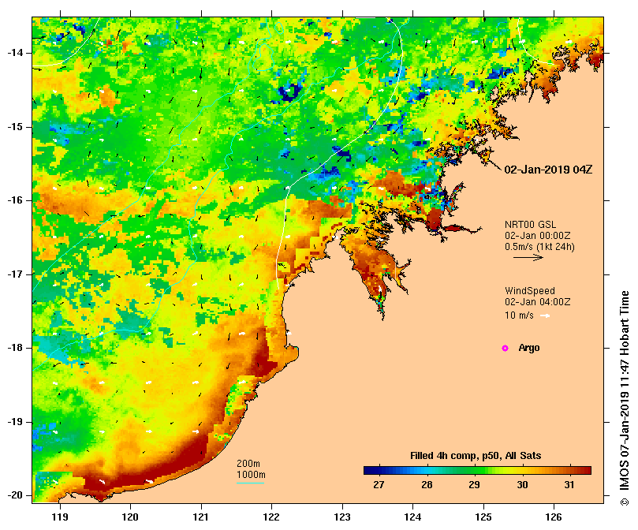Click the longitude axis label 121

tap(201, 517)
